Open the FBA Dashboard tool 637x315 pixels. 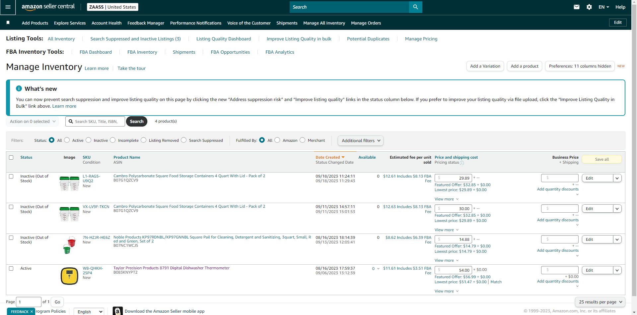point(96,52)
